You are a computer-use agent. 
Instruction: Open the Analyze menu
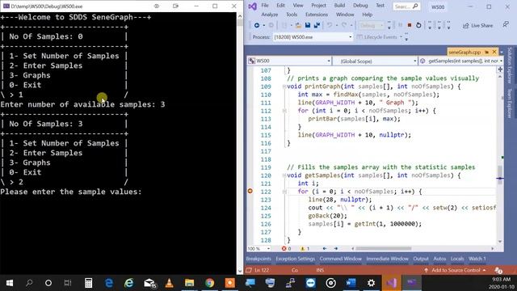tap(270, 15)
